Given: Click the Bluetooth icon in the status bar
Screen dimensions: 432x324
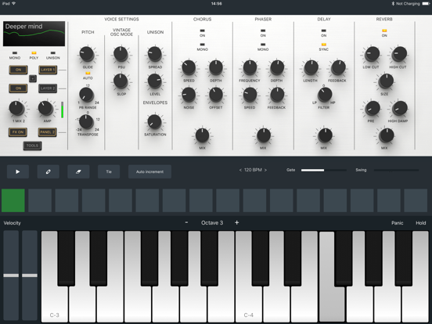Looking at the screenshot, I should [393, 4].
